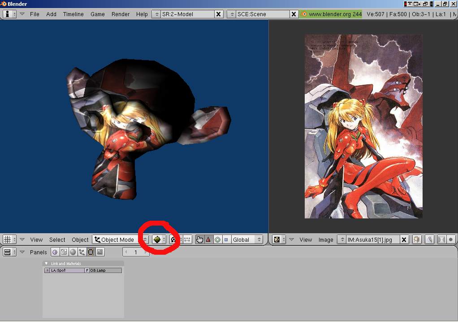Open the viewport draw type selector
Viewport: 458px width, 322px height.
coord(159,239)
